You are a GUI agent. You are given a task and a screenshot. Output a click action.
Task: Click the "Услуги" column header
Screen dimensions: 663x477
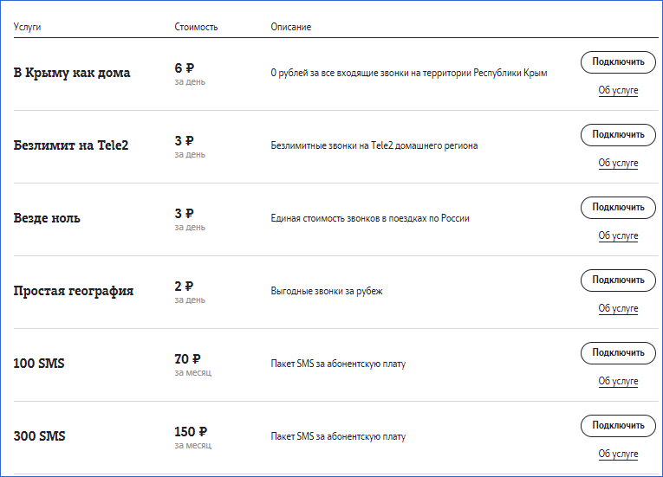(x=27, y=27)
